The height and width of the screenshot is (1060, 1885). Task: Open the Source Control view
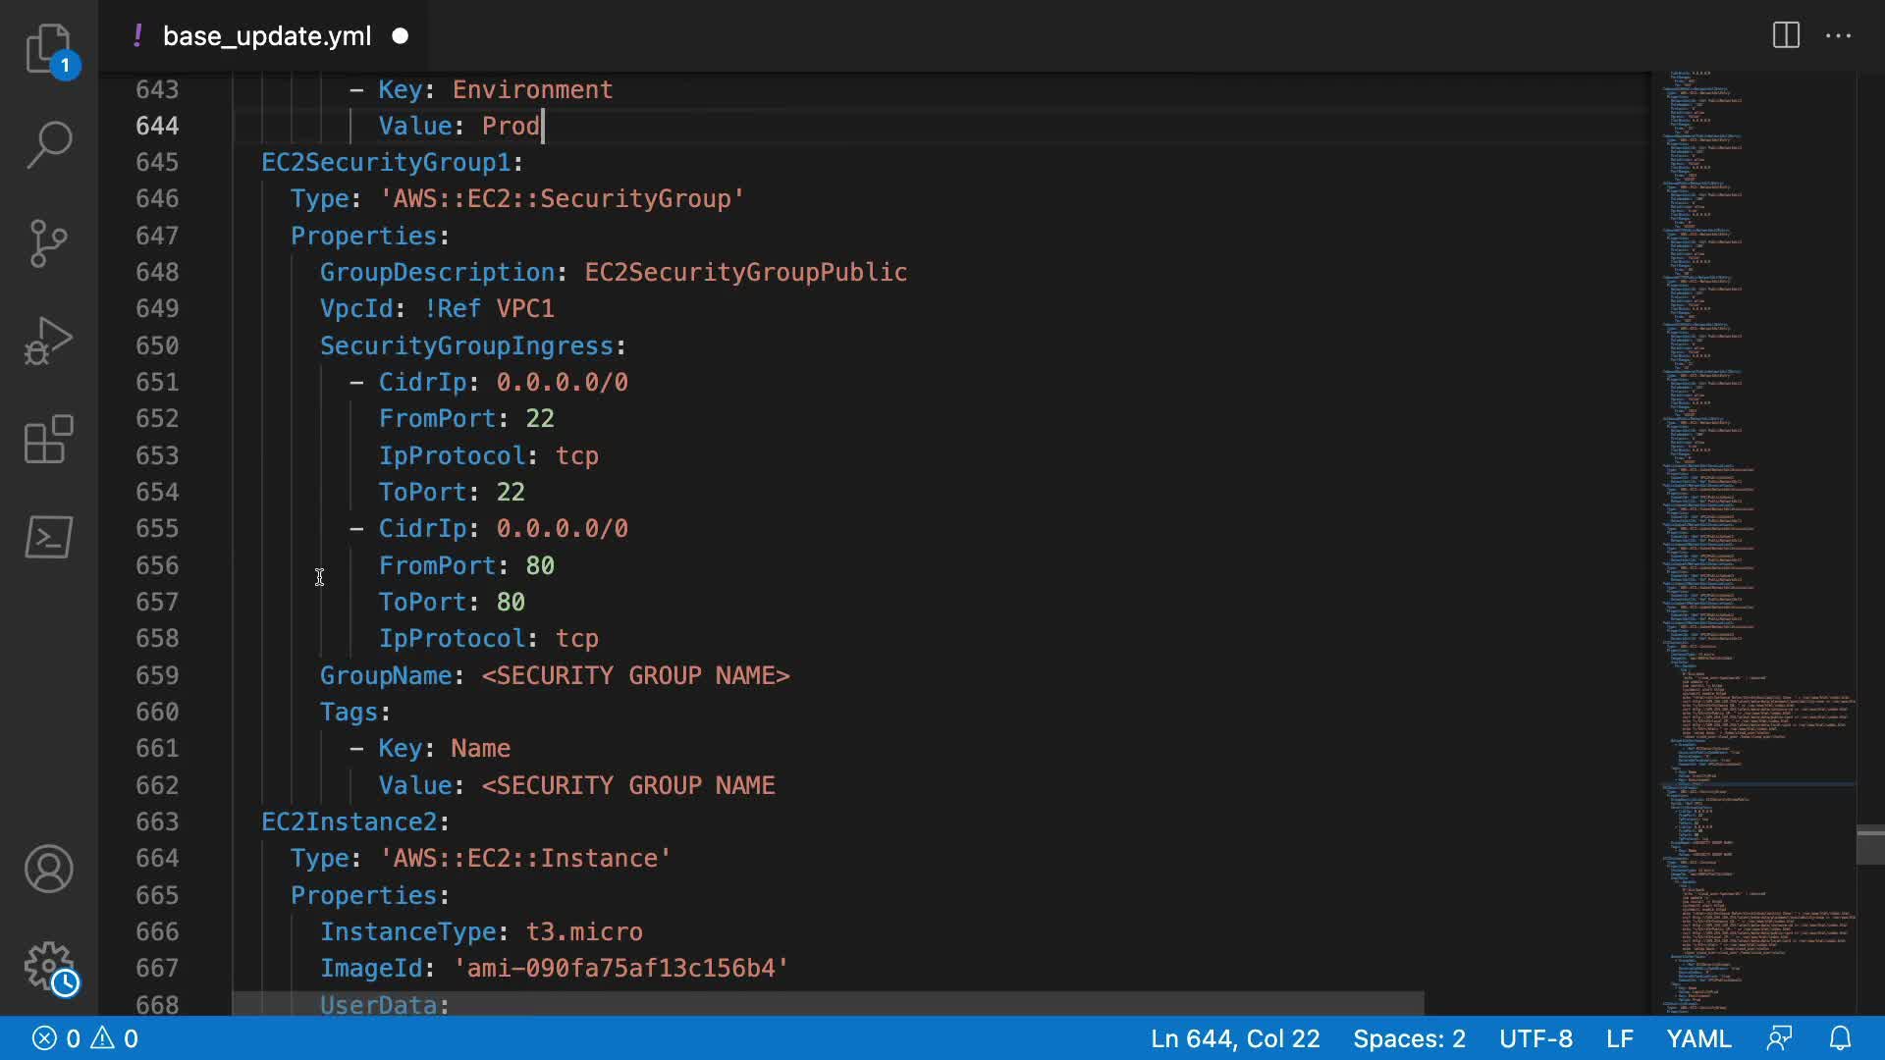point(48,242)
